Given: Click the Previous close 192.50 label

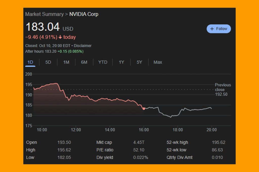Looking at the screenshot, I should (x=223, y=90).
